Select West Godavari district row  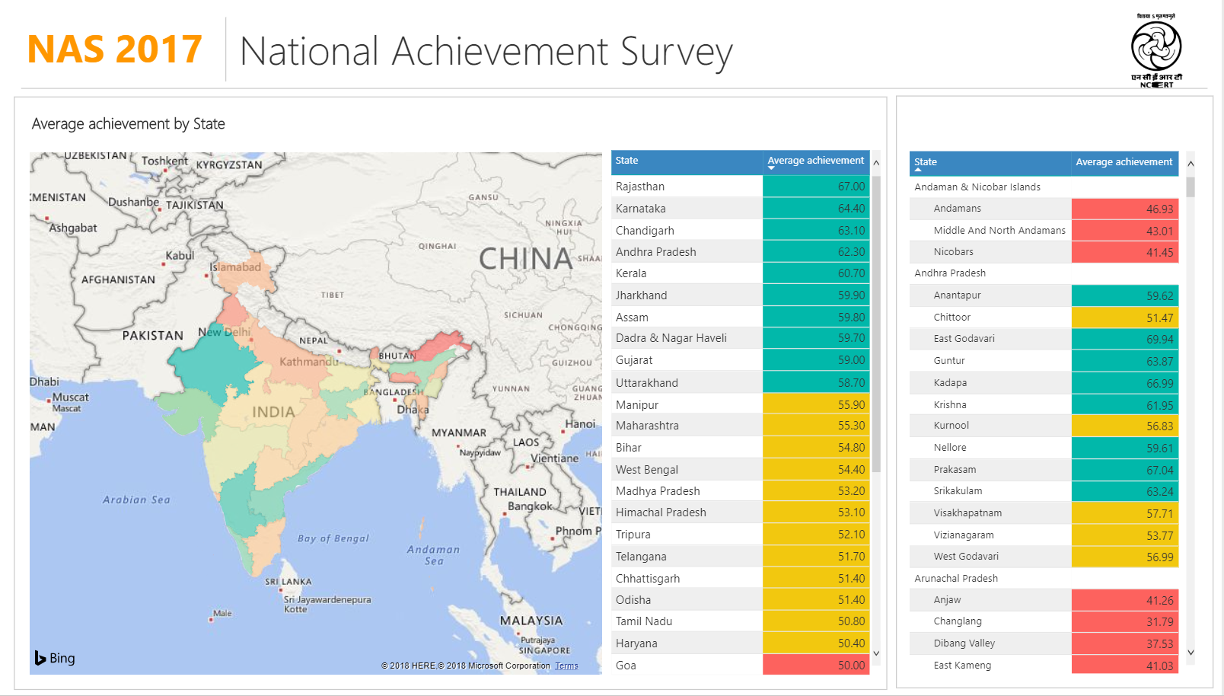[x=1044, y=557]
